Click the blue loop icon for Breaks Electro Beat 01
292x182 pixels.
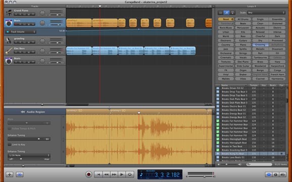218,106
